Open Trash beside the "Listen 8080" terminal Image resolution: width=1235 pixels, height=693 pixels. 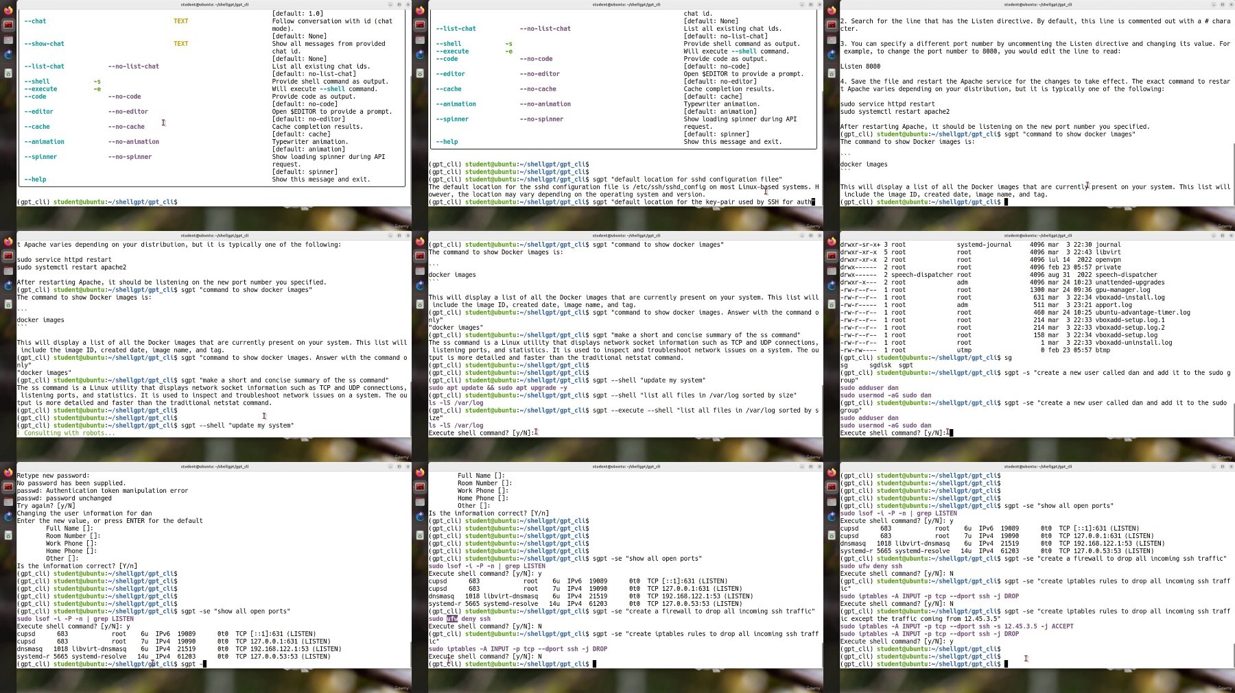click(832, 73)
